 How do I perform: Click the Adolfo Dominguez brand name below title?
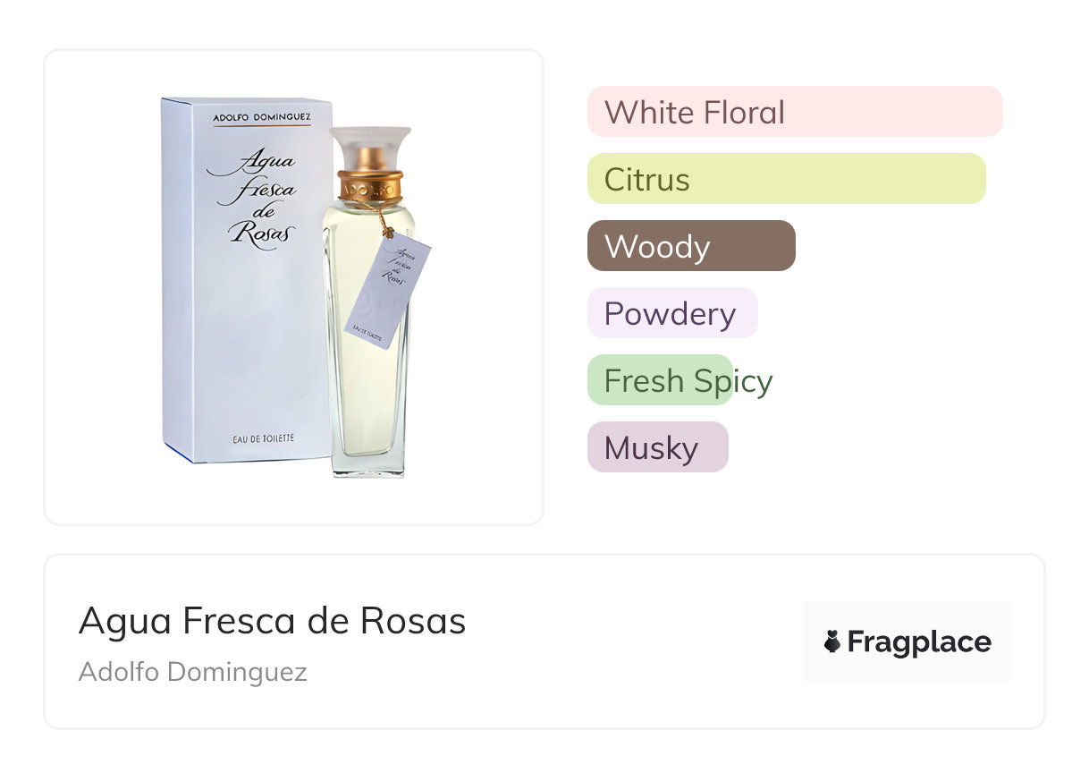[x=193, y=672]
